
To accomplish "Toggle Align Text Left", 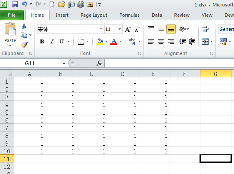I will click(x=151, y=42).
